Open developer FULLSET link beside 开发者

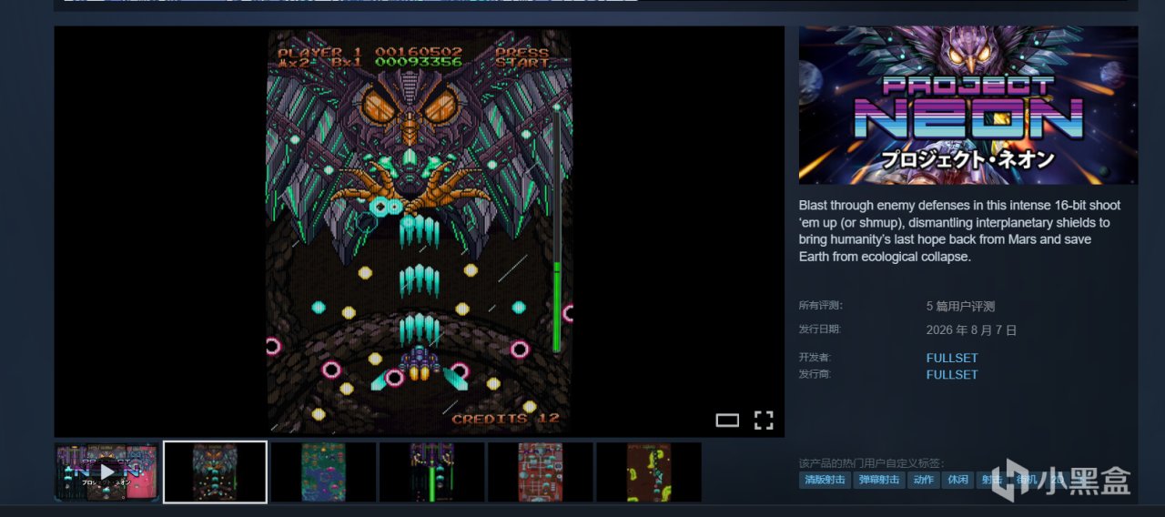pos(952,358)
